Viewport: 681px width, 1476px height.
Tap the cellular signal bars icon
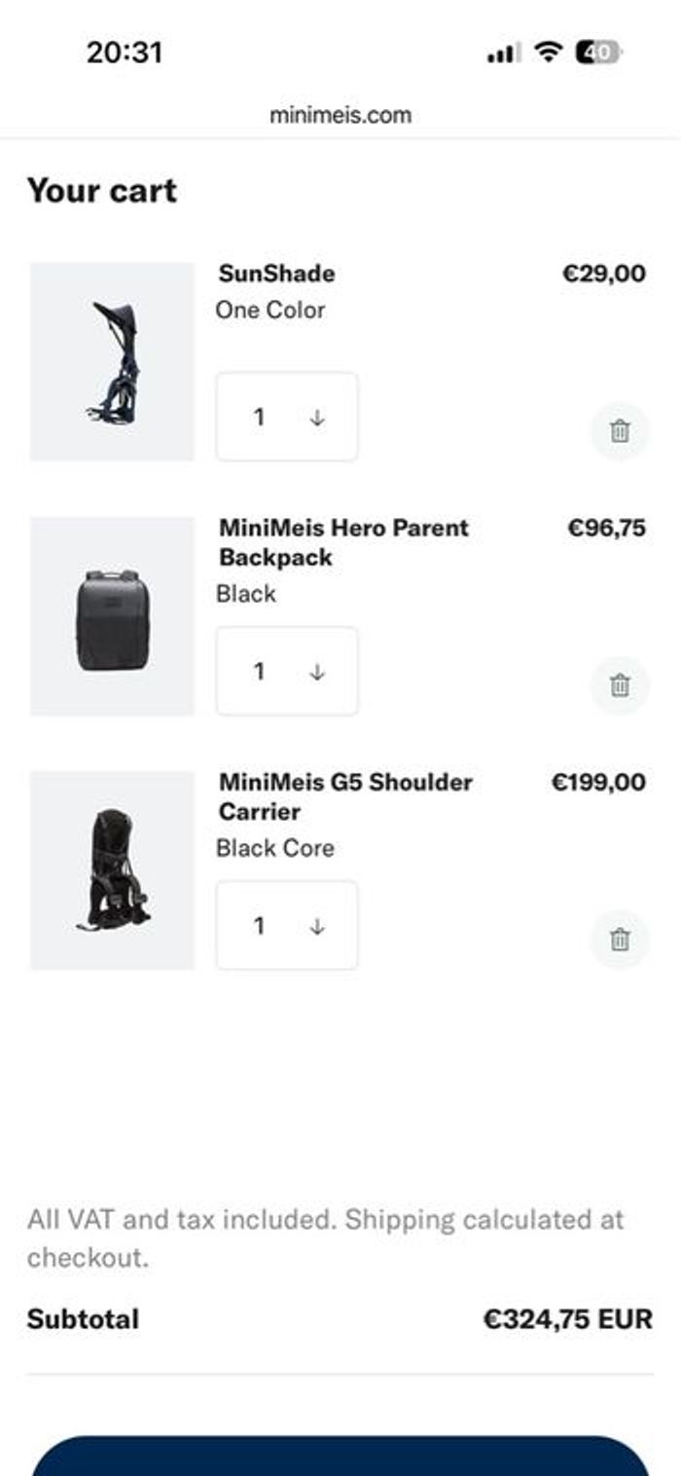[x=504, y=54]
